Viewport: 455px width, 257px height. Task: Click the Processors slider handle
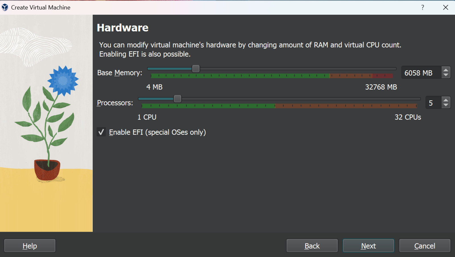[x=178, y=99]
